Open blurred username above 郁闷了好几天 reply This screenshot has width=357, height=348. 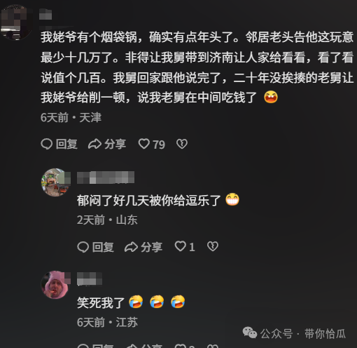coord(106,178)
